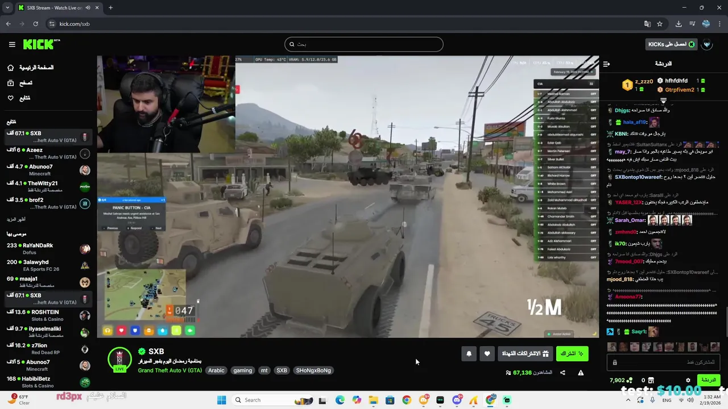Screen dimensions: 728x409
Task: Open z_zzz0 leaderboard user
Action: [644, 81]
